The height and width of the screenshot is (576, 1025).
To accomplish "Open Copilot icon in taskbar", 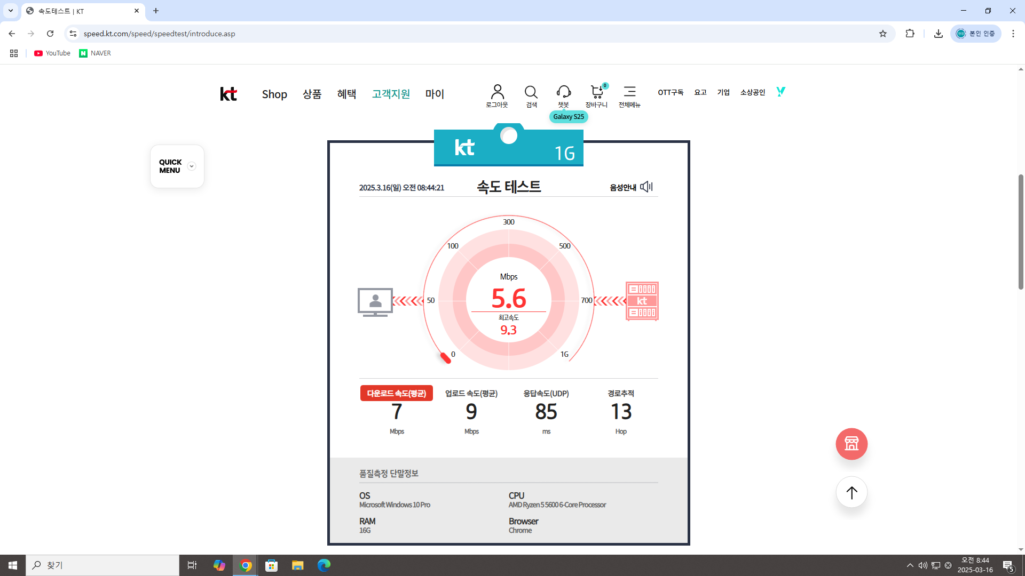I will point(219,565).
